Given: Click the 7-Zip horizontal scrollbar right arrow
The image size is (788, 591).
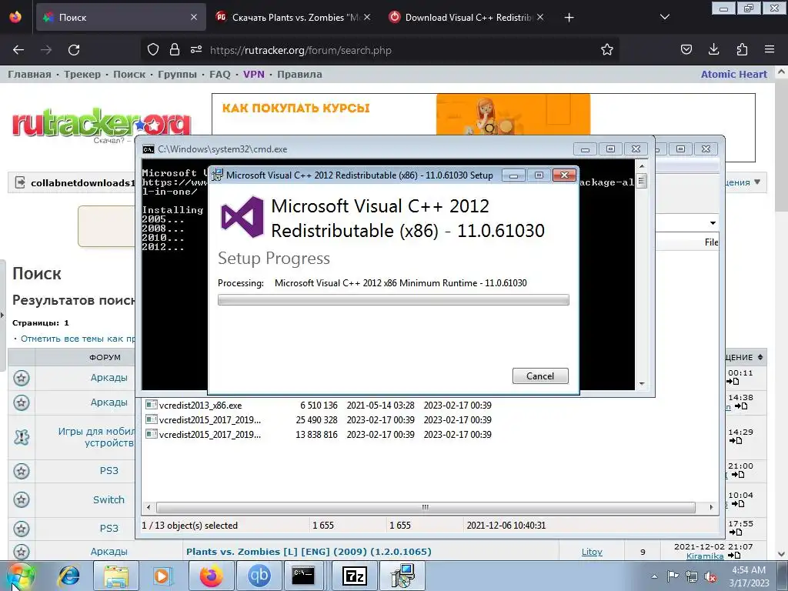Looking at the screenshot, I should tap(710, 507).
